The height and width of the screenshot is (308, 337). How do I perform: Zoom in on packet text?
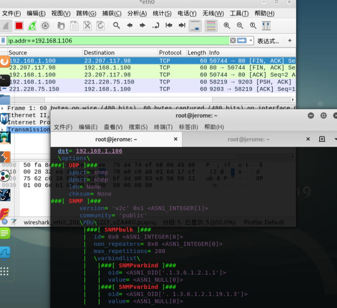[227, 26]
